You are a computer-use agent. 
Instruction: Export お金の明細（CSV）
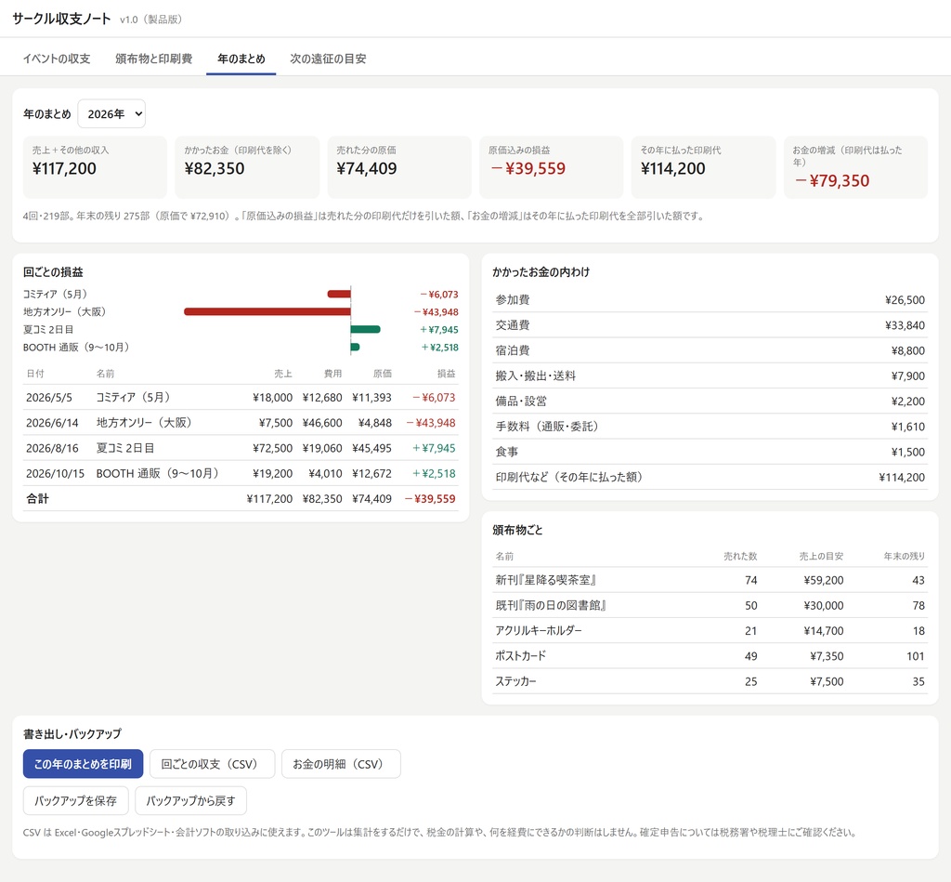[x=341, y=764]
